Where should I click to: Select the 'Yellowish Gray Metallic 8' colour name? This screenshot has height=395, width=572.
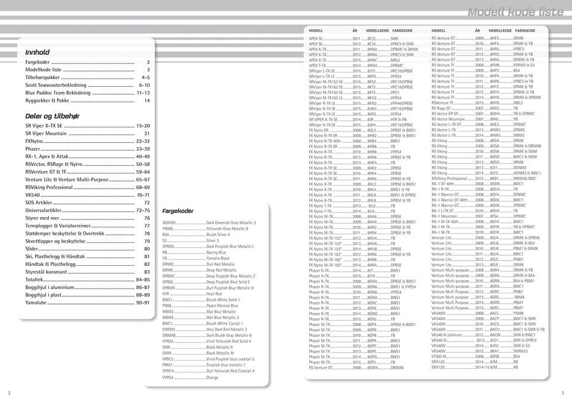[227, 228]
